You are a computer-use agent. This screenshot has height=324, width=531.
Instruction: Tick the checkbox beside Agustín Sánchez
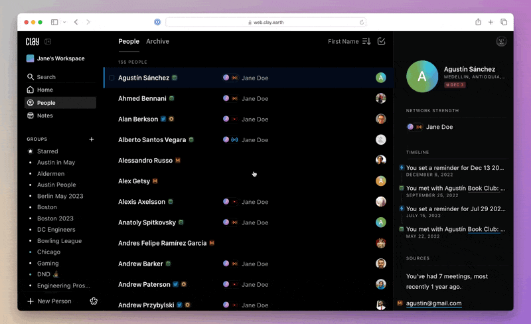click(112, 78)
